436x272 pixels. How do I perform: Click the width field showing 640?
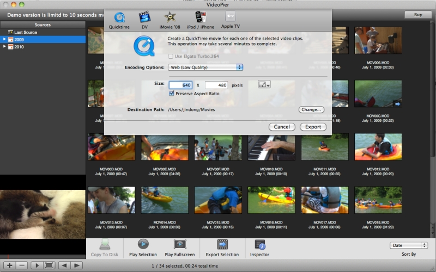pyautogui.click(x=180, y=85)
